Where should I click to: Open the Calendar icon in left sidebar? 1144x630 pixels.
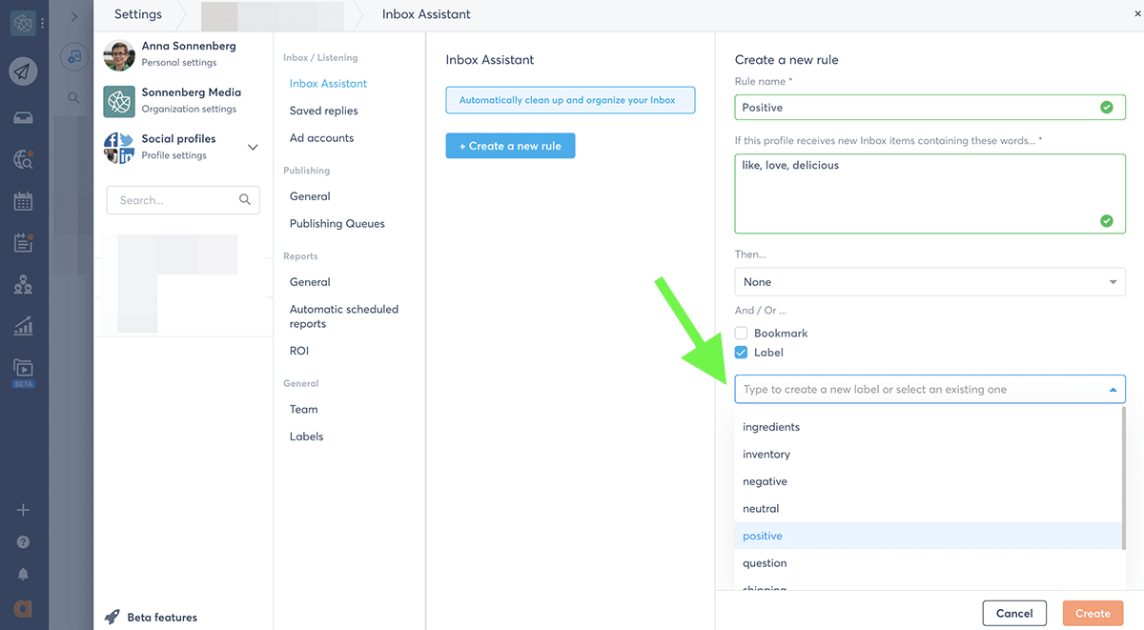[x=24, y=201]
